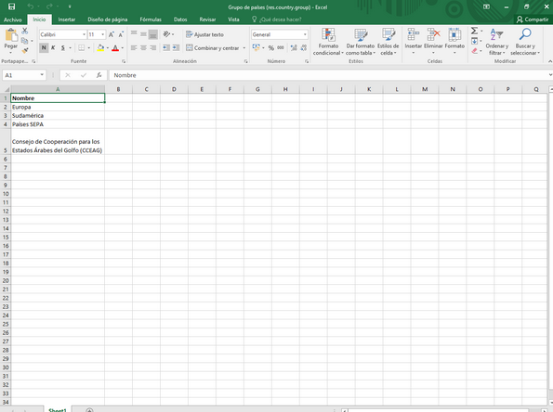Click the save diskette icon
The image size is (553, 412).
(12, 6)
